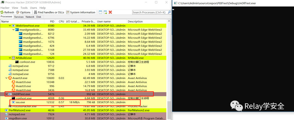Click the UnDllTest.exe process icon
Viewport: 294px width, 120px height.
pyautogui.click(x=10, y=94)
